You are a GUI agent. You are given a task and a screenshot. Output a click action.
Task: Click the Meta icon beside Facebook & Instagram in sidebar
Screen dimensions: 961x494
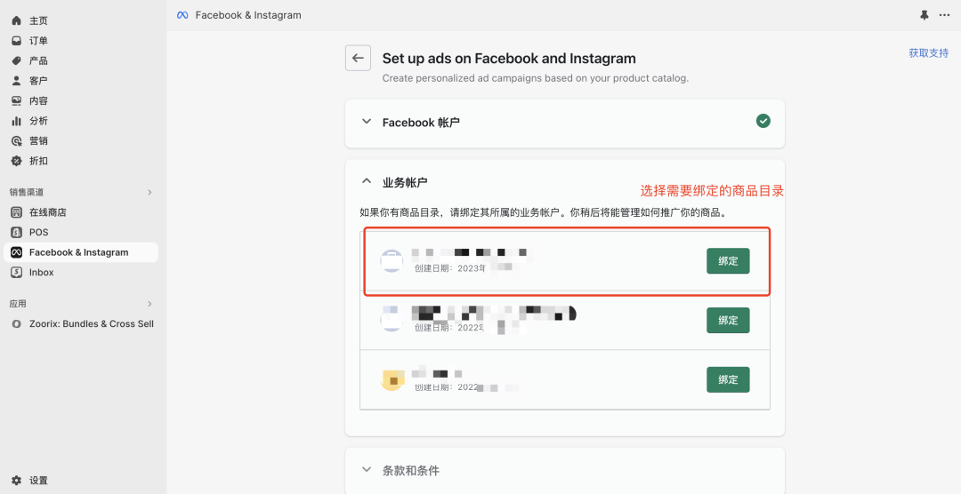pyautogui.click(x=17, y=252)
